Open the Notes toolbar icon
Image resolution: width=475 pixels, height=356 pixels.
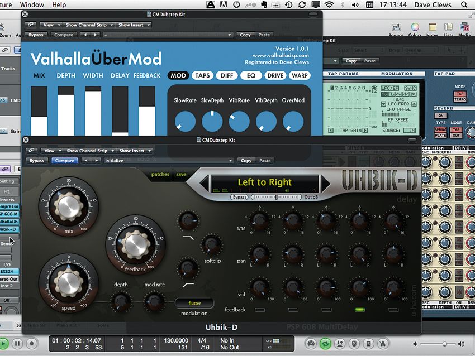point(433,27)
